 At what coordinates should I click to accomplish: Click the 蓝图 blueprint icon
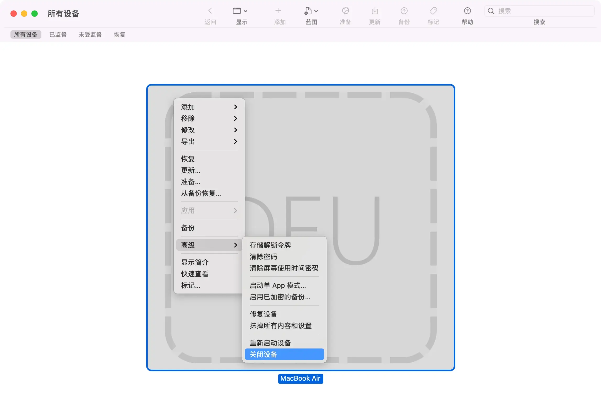(x=308, y=11)
